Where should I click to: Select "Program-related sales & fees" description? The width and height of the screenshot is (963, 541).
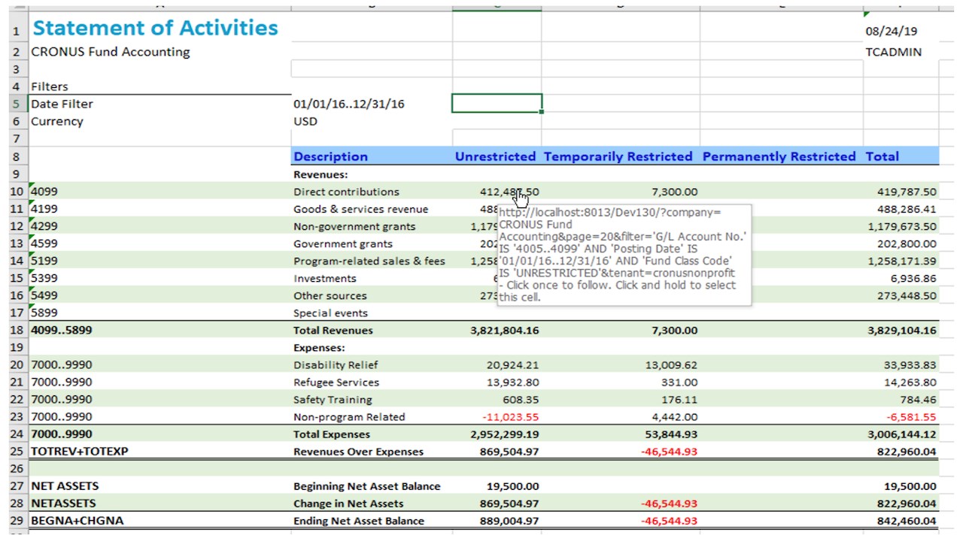369,261
